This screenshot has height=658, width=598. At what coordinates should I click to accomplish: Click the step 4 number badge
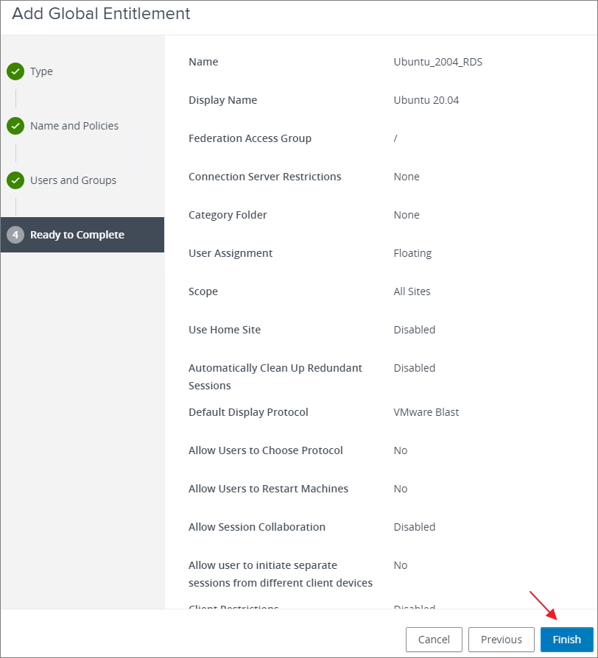[15, 235]
